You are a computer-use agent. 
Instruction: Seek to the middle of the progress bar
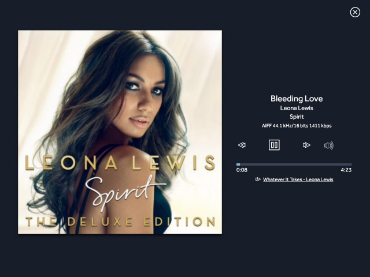[294, 164]
